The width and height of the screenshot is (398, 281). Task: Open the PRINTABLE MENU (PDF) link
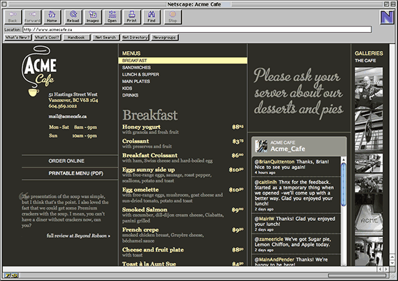coord(76,173)
